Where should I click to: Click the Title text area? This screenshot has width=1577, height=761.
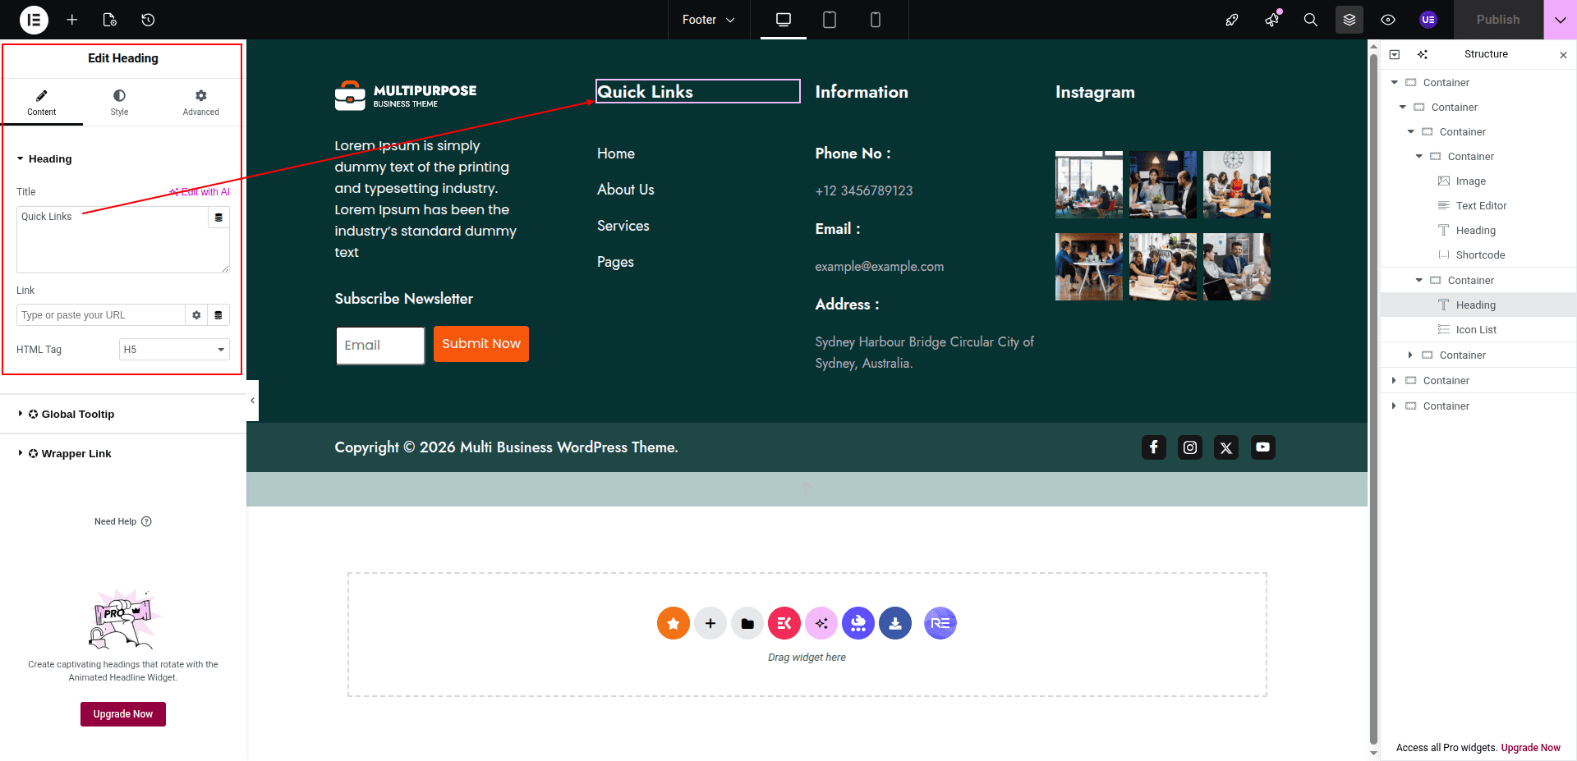click(x=113, y=240)
